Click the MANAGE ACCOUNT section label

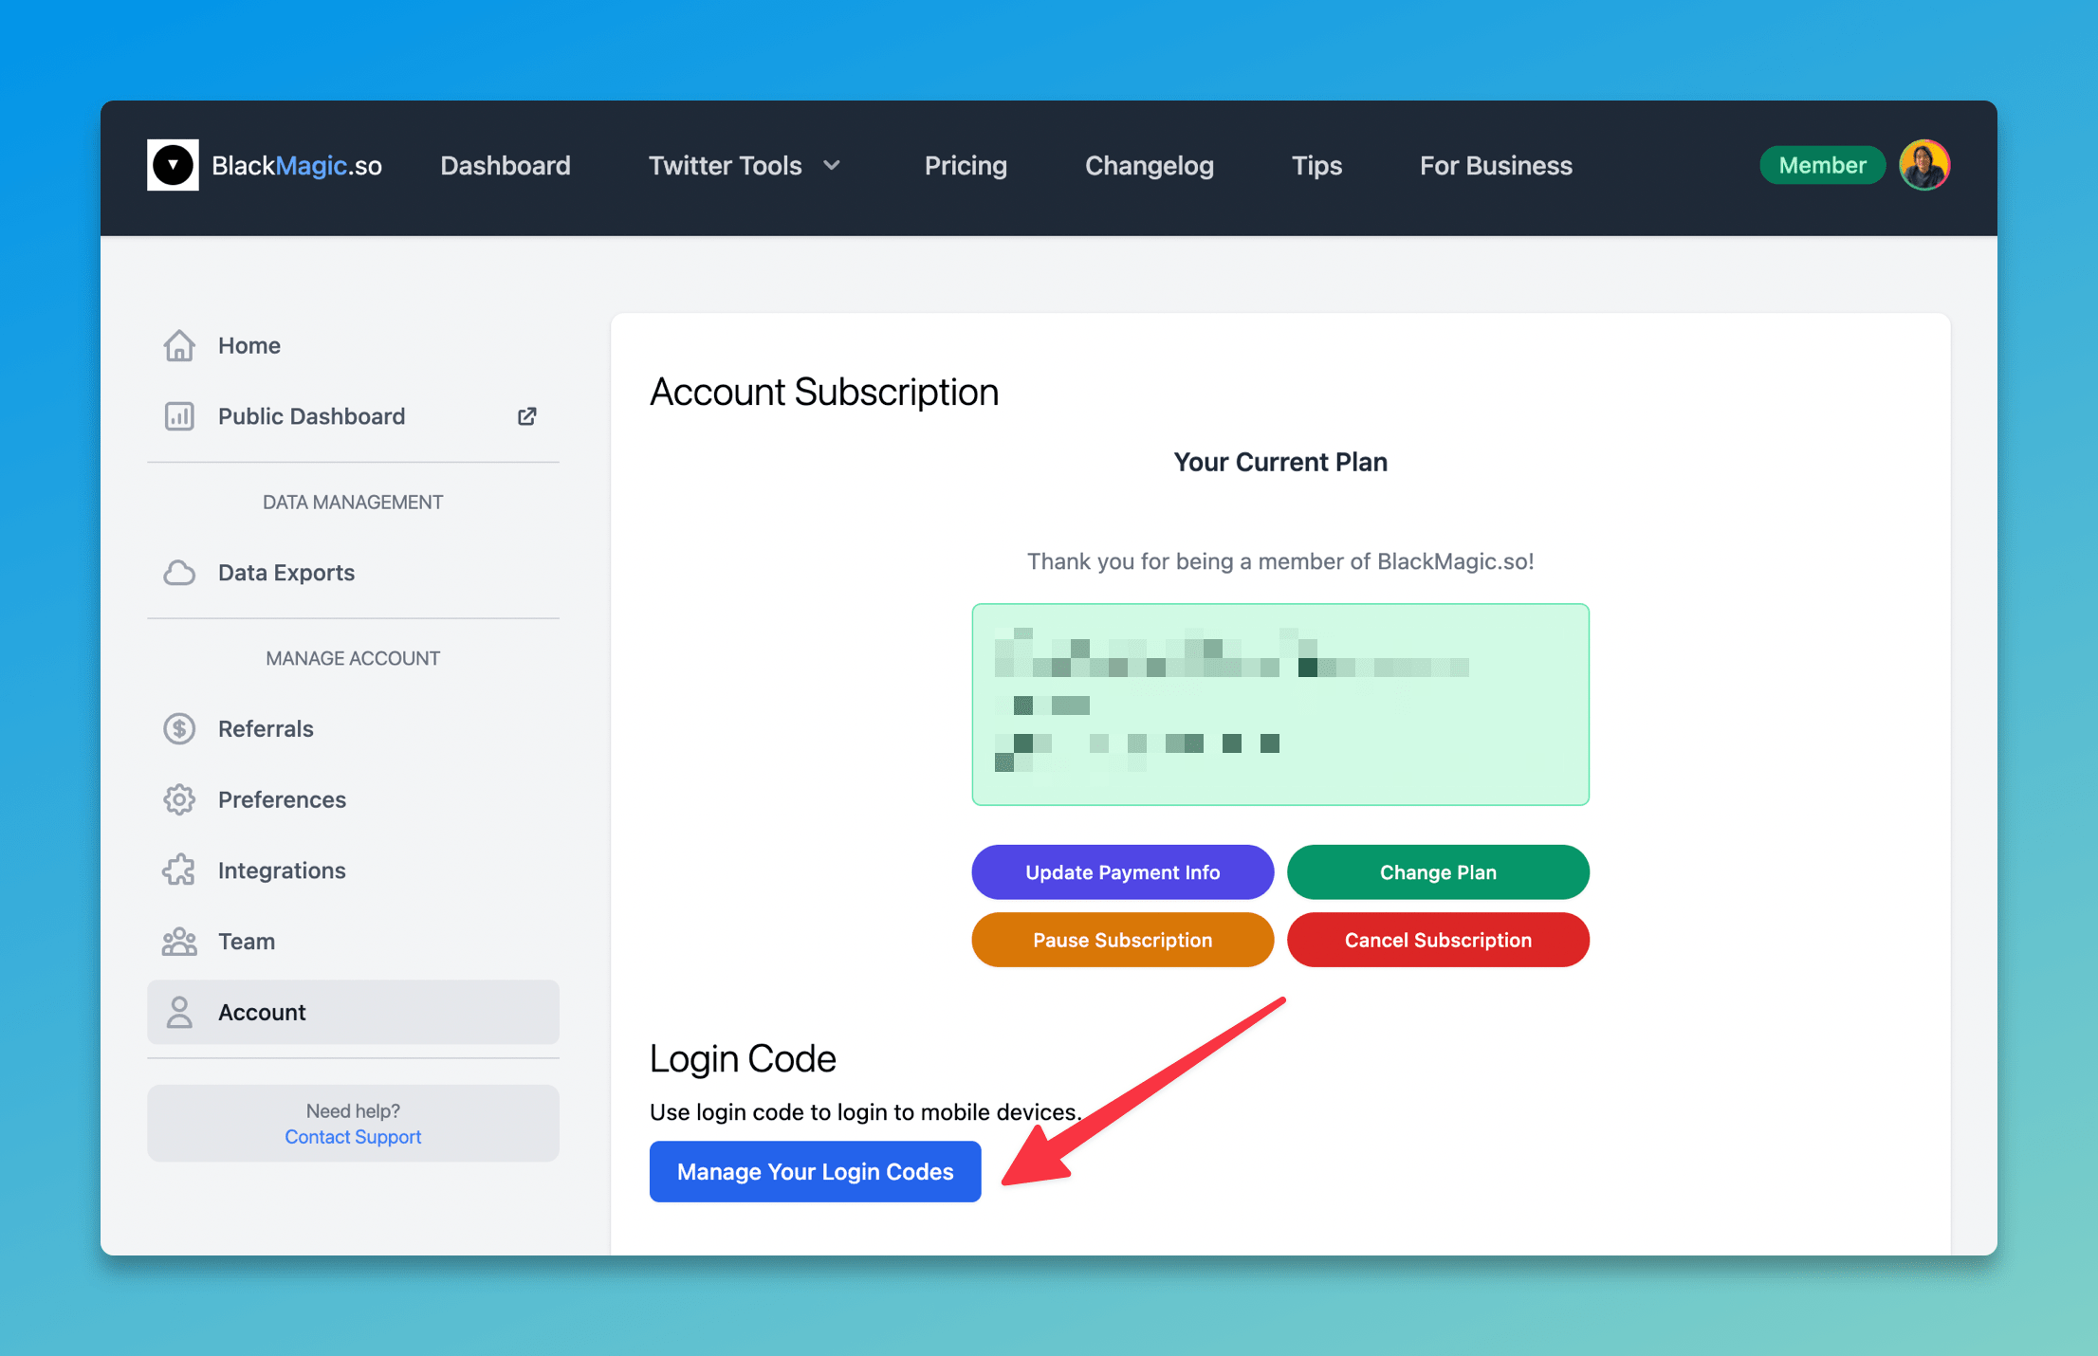click(353, 658)
